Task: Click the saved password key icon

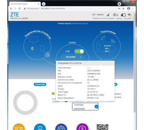Action: point(119,9)
